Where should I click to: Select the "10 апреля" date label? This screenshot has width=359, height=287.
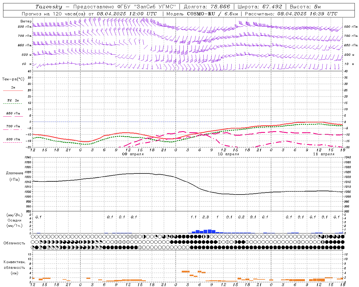pyautogui.click(x=228, y=154)
